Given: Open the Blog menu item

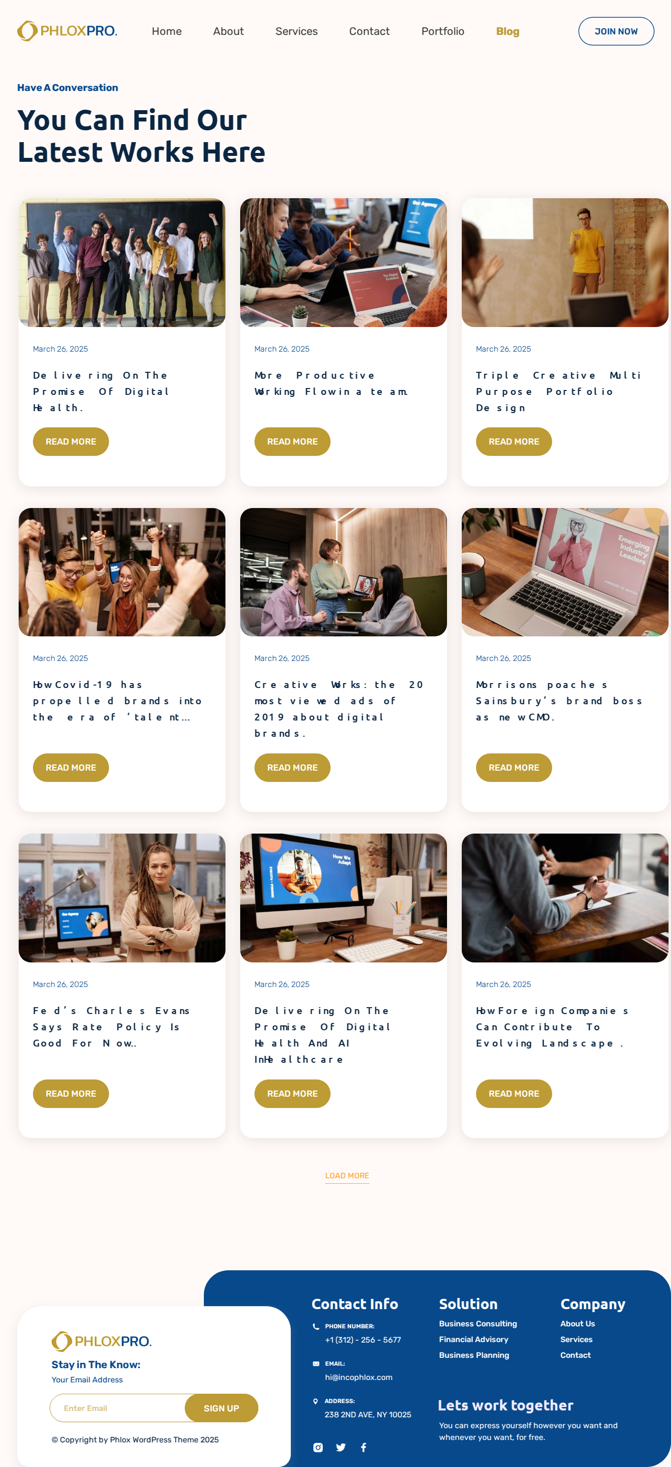Looking at the screenshot, I should point(507,31).
